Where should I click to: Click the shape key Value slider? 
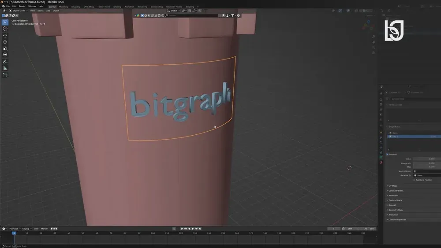click(x=427, y=159)
